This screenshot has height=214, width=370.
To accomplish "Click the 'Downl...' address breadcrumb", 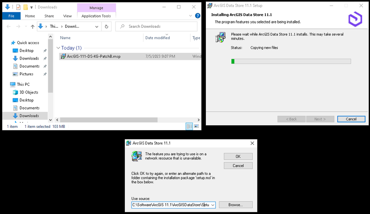I will 72,26.
